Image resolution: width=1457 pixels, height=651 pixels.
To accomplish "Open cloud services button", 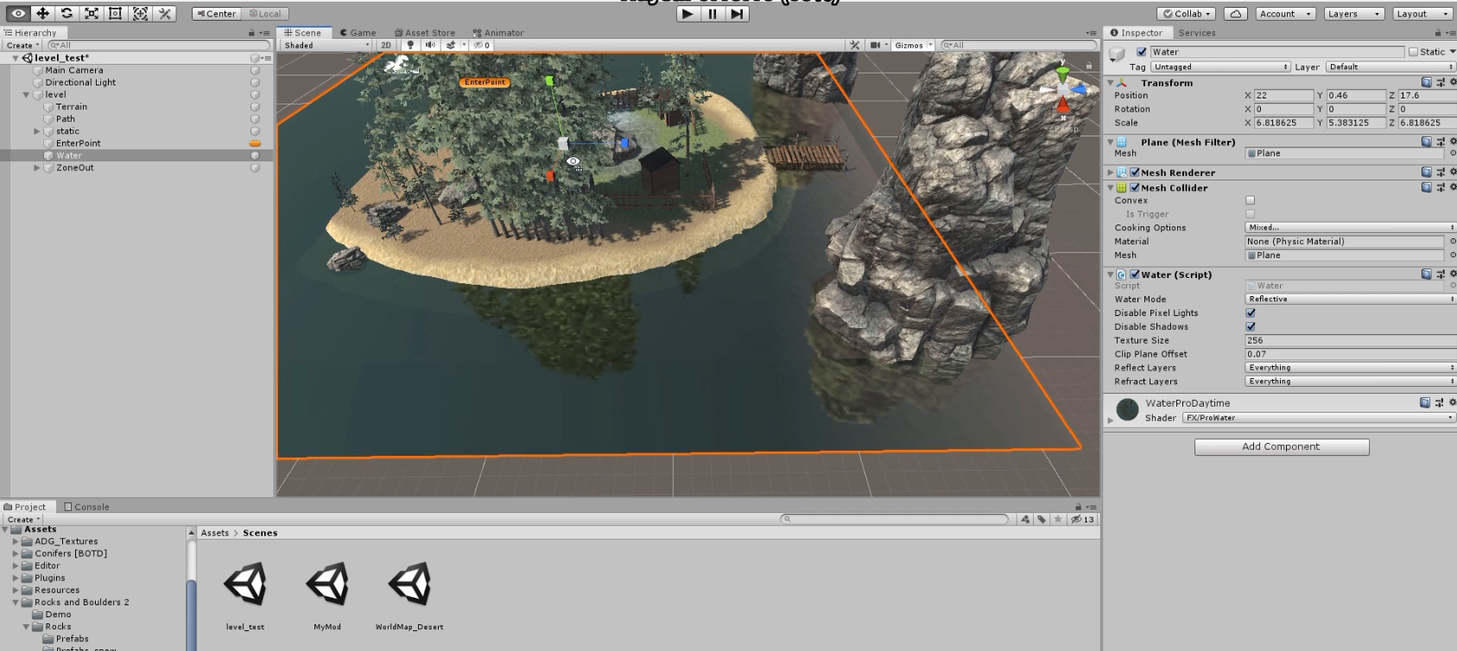I will [1236, 14].
